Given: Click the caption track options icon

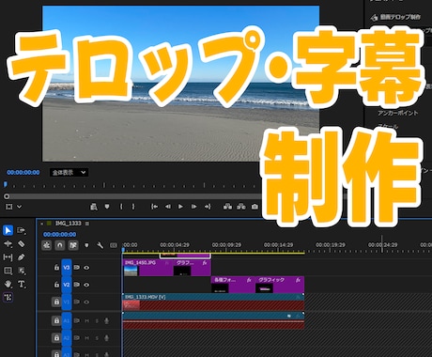Looking at the screenshot, I should click(x=114, y=245).
